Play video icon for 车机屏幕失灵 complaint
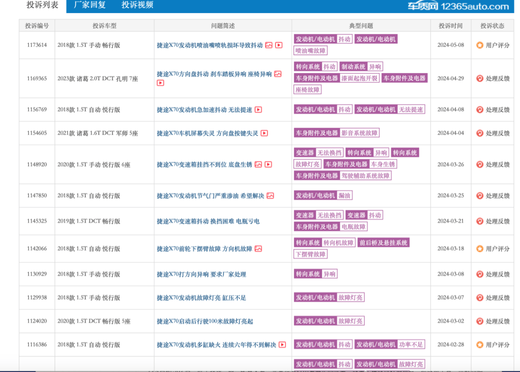This screenshot has height=372, width=520. coord(264,133)
